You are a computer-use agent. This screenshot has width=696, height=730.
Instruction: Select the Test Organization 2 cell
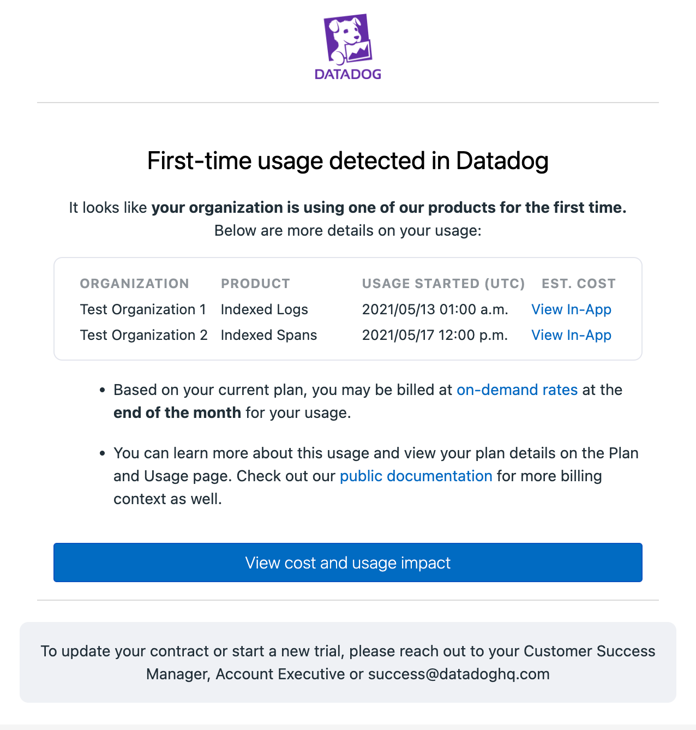(x=144, y=335)
